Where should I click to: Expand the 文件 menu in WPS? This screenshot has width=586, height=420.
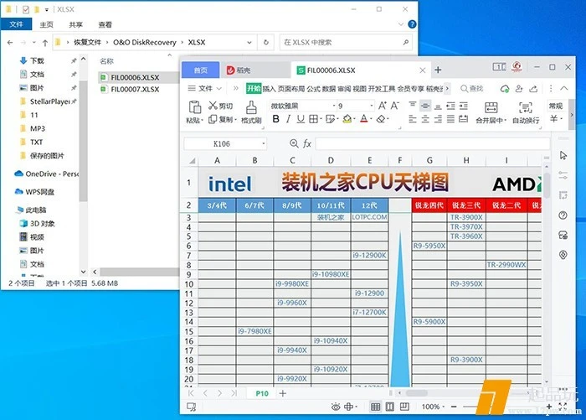tap(205, 88)
